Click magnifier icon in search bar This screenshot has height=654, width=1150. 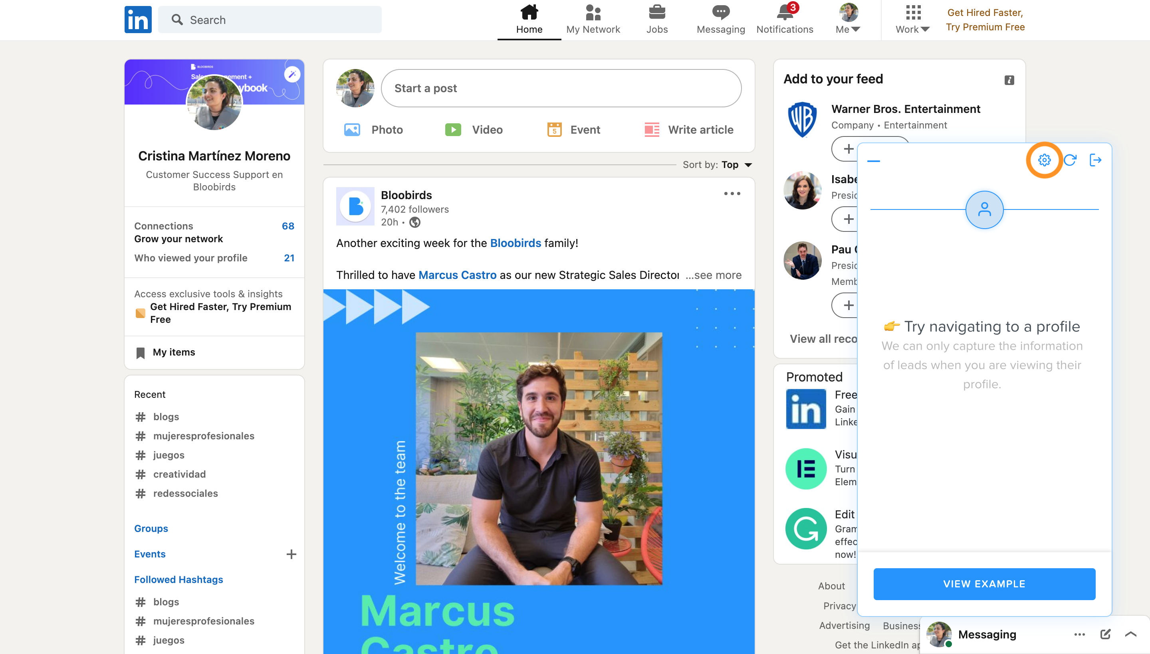point(177,20)
